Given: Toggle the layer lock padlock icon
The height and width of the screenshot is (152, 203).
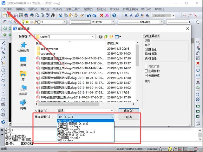Looking at the screenshot, I should coord(35,22).
